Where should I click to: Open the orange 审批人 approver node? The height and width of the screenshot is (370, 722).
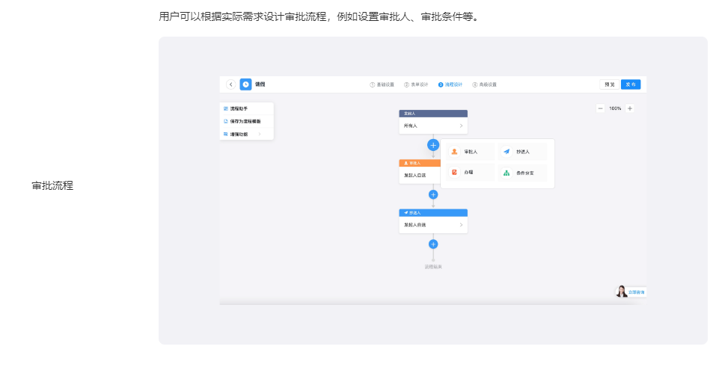click(420, 172)
